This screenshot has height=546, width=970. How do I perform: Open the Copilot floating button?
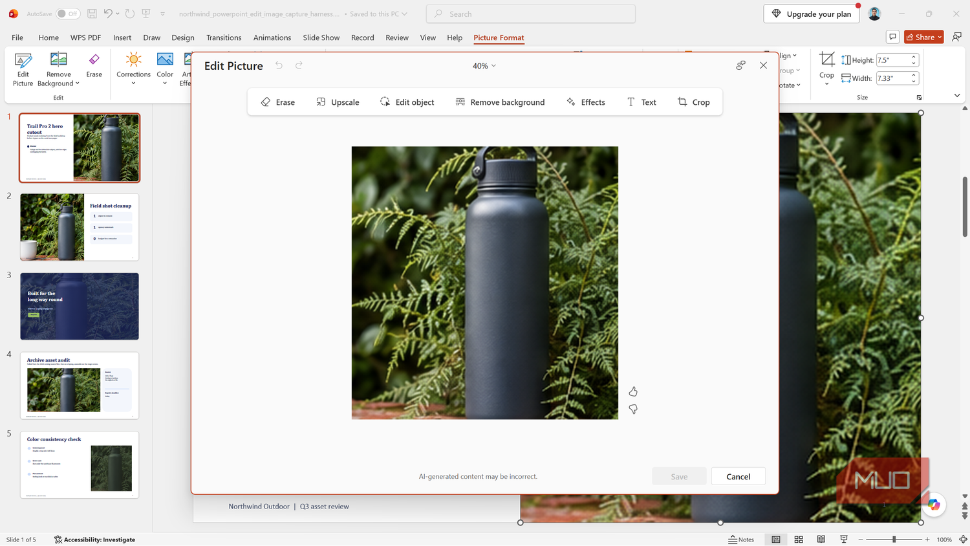pyautogui.click(x=934, y=505)
